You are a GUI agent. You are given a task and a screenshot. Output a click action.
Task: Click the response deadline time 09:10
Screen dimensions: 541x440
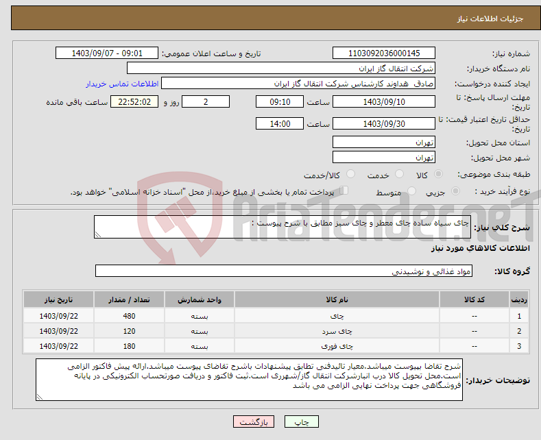(x=280, y=101)
